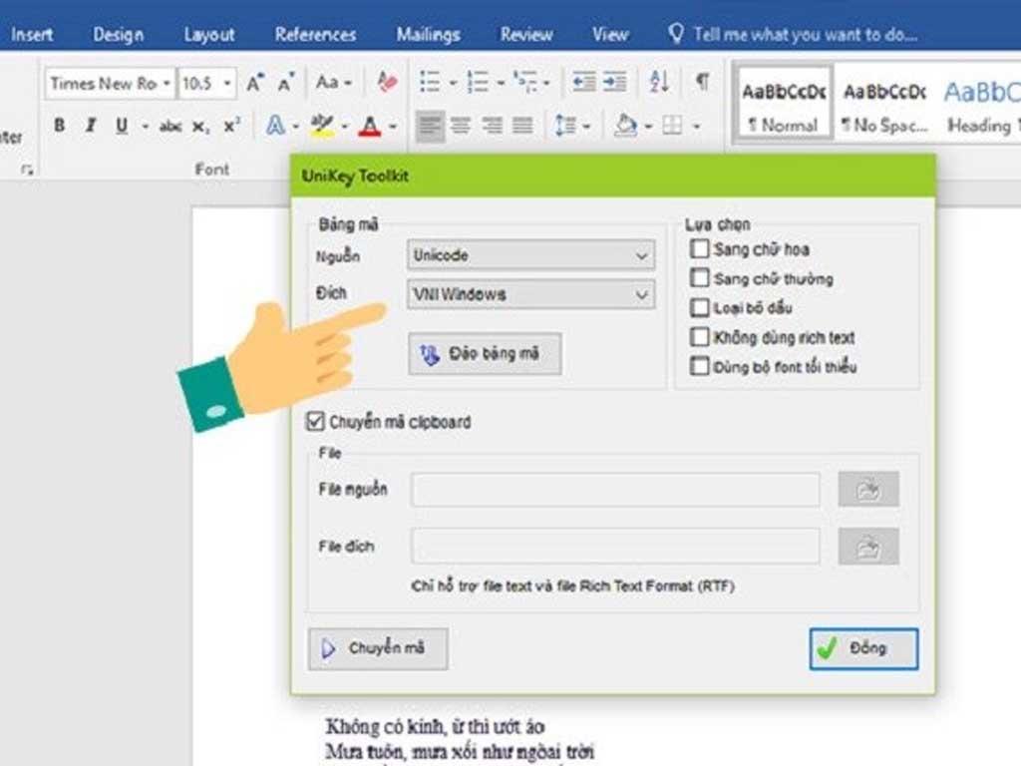Clear all formatting eraser icon
The width and height of the screenshot is (1021, 766).
[x=387, y=83]
